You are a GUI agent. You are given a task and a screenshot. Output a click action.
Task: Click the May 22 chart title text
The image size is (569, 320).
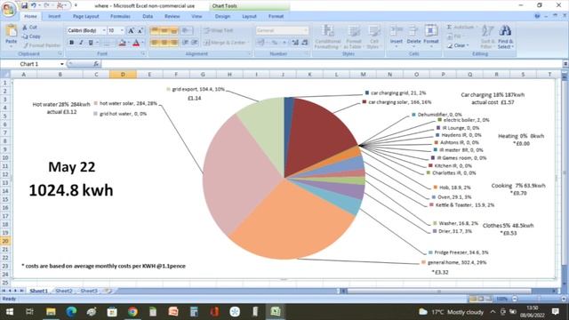pyautogui.click(x=71, y=167)
